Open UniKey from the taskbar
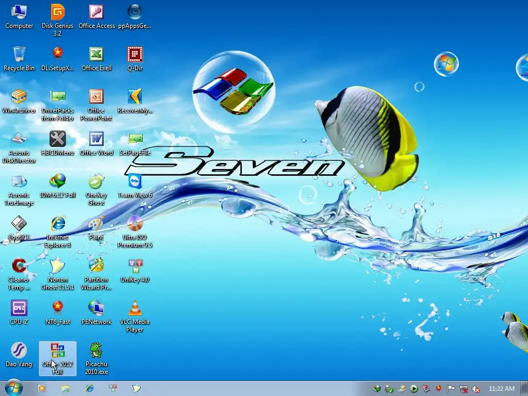The image size is (528, 396). 113,388
